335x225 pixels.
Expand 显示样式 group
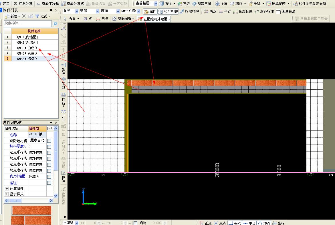[7, 194]
